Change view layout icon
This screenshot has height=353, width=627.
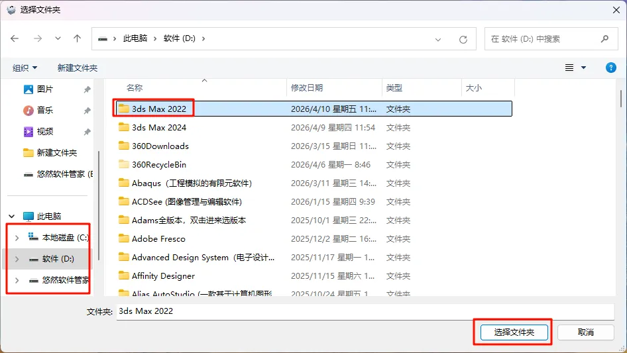click(569, 68)
